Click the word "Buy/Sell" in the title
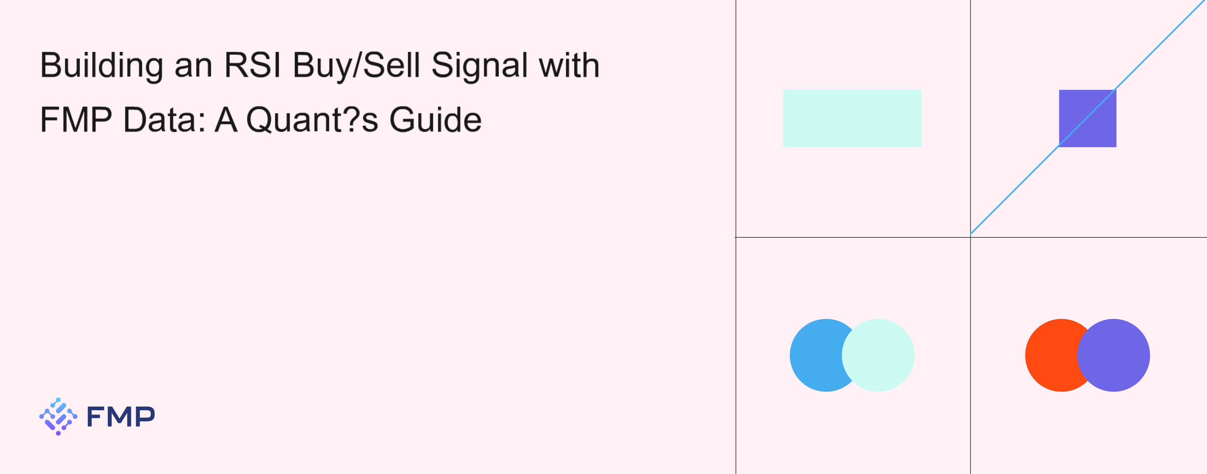This screenshot has height=474, width=1207. point(356,66)
